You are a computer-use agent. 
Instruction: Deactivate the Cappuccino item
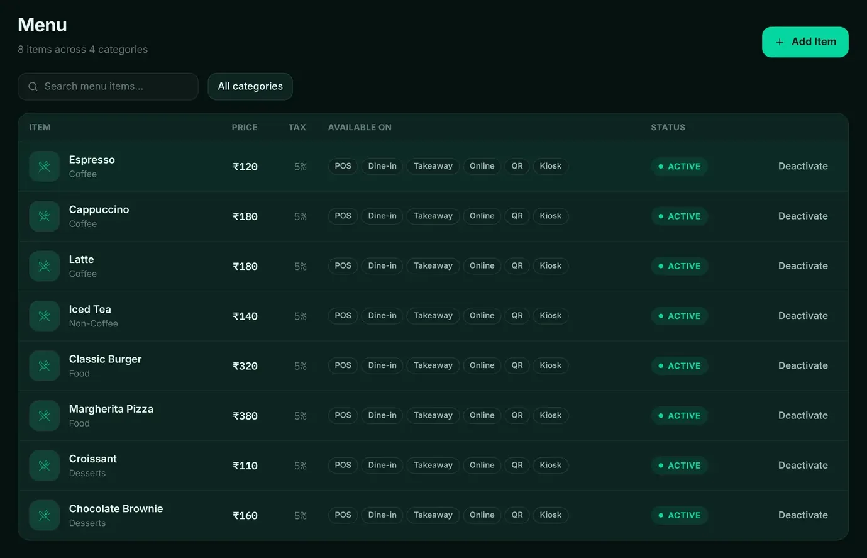click(803, 216)
